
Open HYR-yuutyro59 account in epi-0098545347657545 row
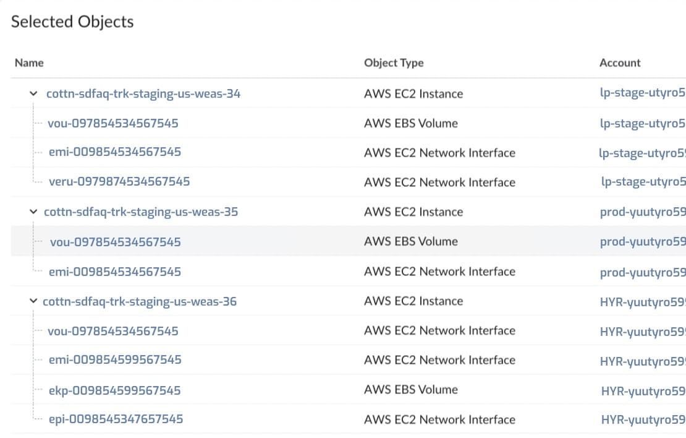coord(643,420)
